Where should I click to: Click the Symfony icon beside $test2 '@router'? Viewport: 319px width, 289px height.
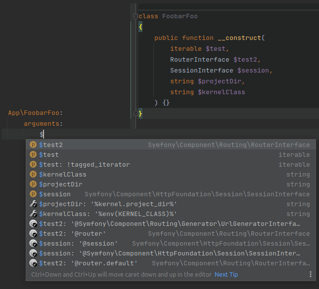click(x=33, y=234)
